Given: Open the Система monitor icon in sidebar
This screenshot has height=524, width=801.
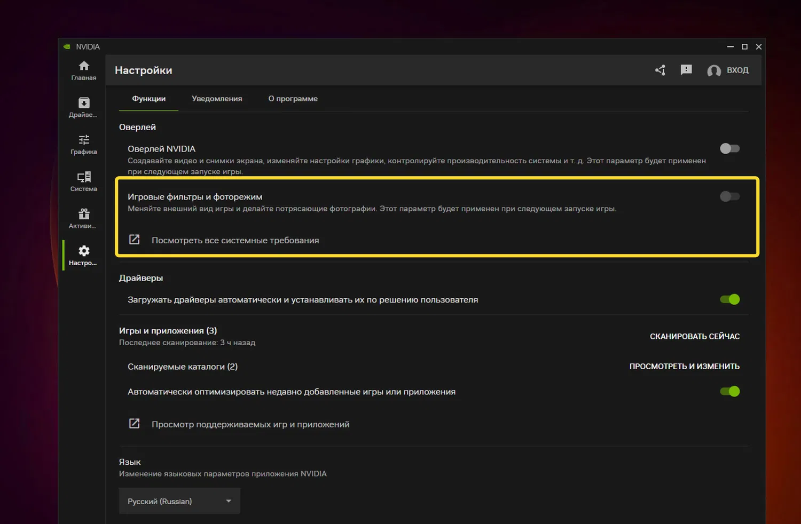Looking at the screenshot, I should 84,177.
